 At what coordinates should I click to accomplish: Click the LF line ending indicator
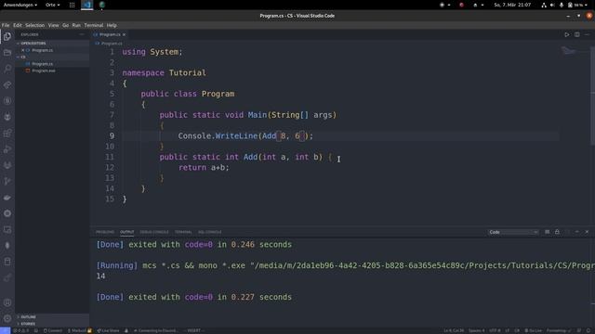point(507,330)
